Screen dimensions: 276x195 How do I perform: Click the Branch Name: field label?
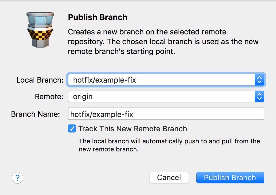coord(36,114)
